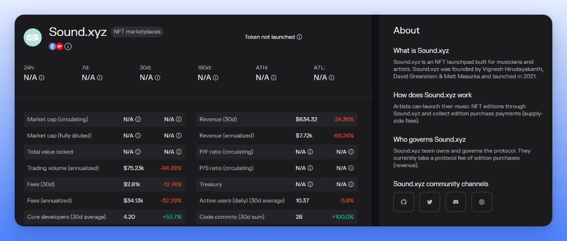Click the NFT marketplaces category tag
This screenshot has height=241, width=567.
137,32
